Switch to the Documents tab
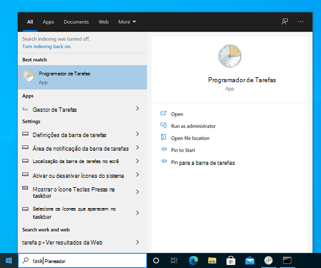Viewport: 321px width, 268px height. click(x=76, y=22)
